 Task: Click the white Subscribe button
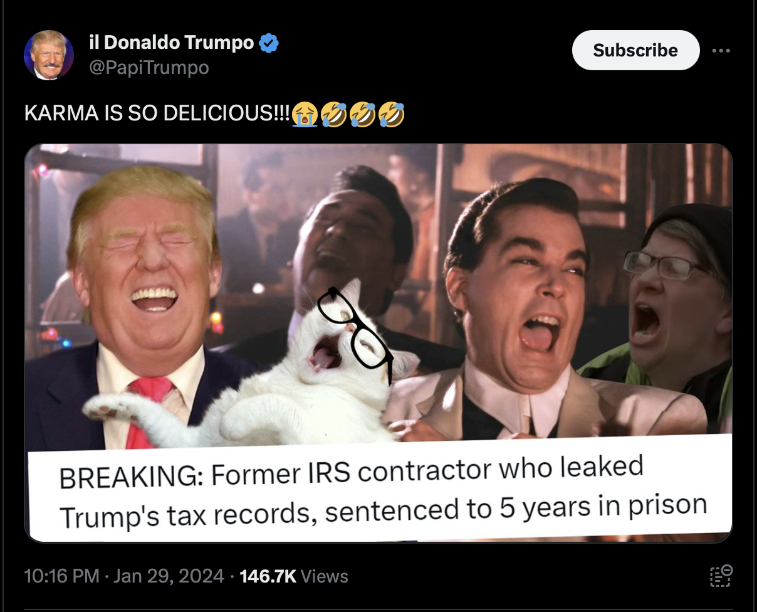tap(635, 50)
